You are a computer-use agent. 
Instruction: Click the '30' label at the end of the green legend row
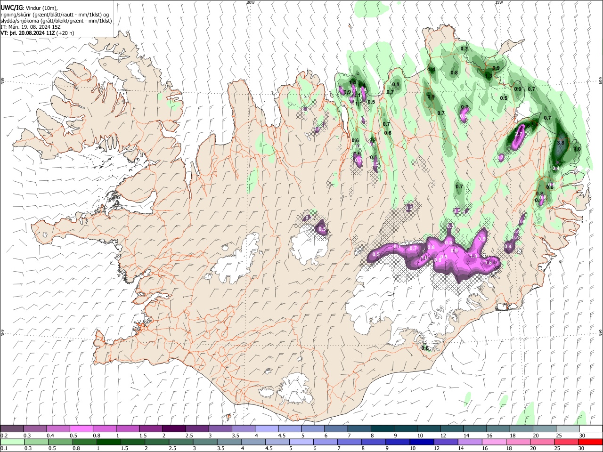tap(581, 448)
